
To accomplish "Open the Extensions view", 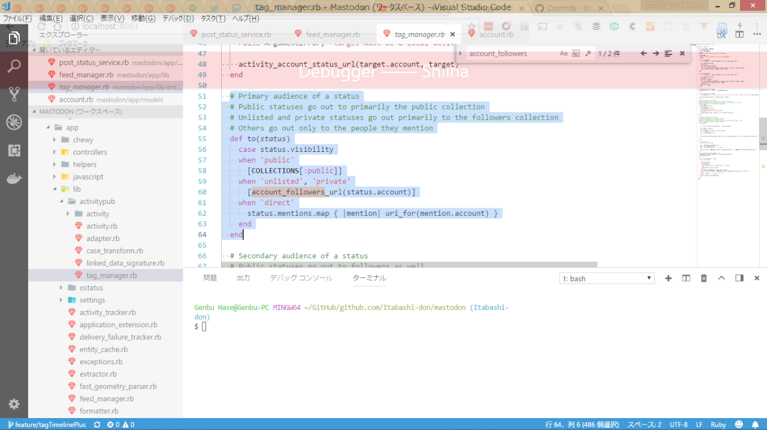I will 14,150.
